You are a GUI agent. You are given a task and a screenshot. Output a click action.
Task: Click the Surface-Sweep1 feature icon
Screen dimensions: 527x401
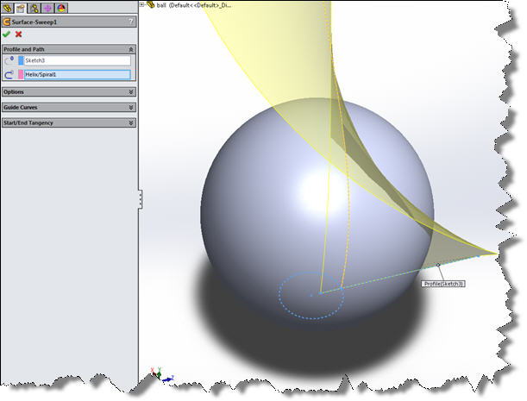[7, 21]
